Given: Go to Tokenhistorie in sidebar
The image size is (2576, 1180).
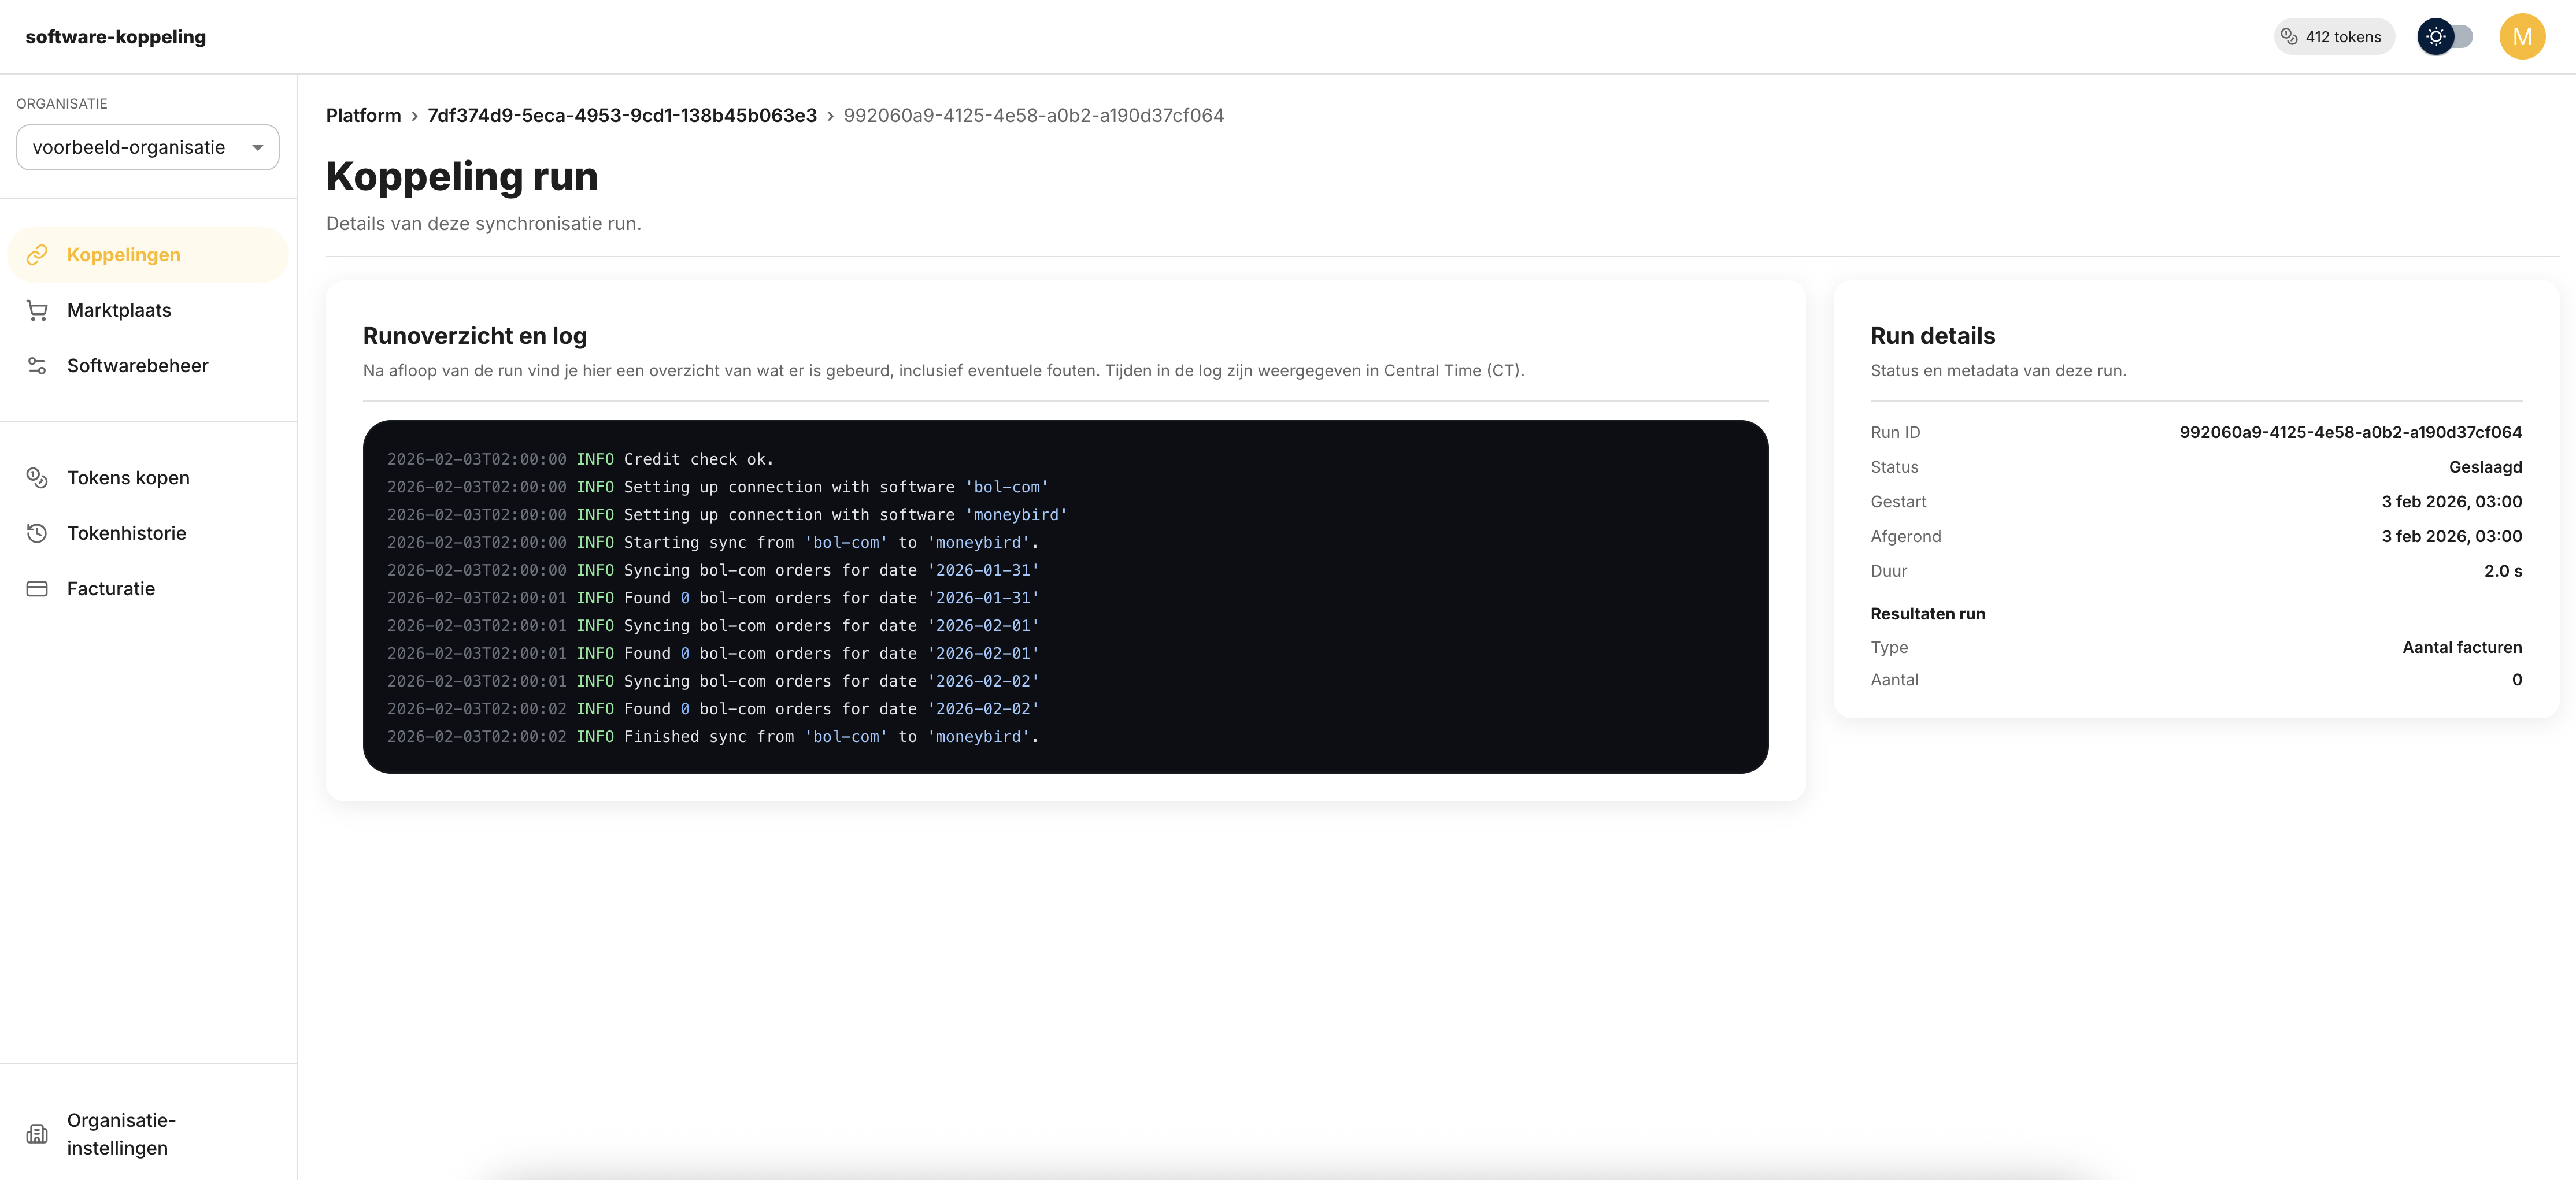Looking at the screenshot, I should 127,533.
